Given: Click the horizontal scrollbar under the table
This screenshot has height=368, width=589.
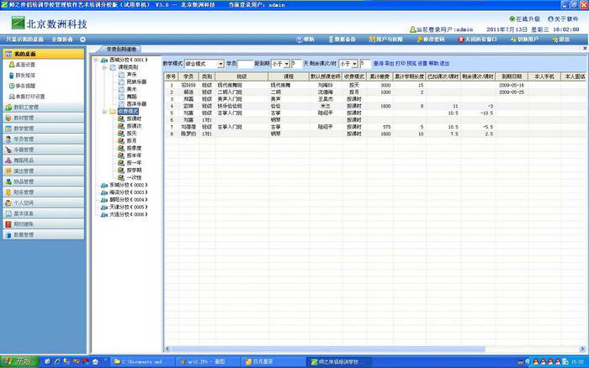Looking at the screenshot, I should [x=329, y=349].
